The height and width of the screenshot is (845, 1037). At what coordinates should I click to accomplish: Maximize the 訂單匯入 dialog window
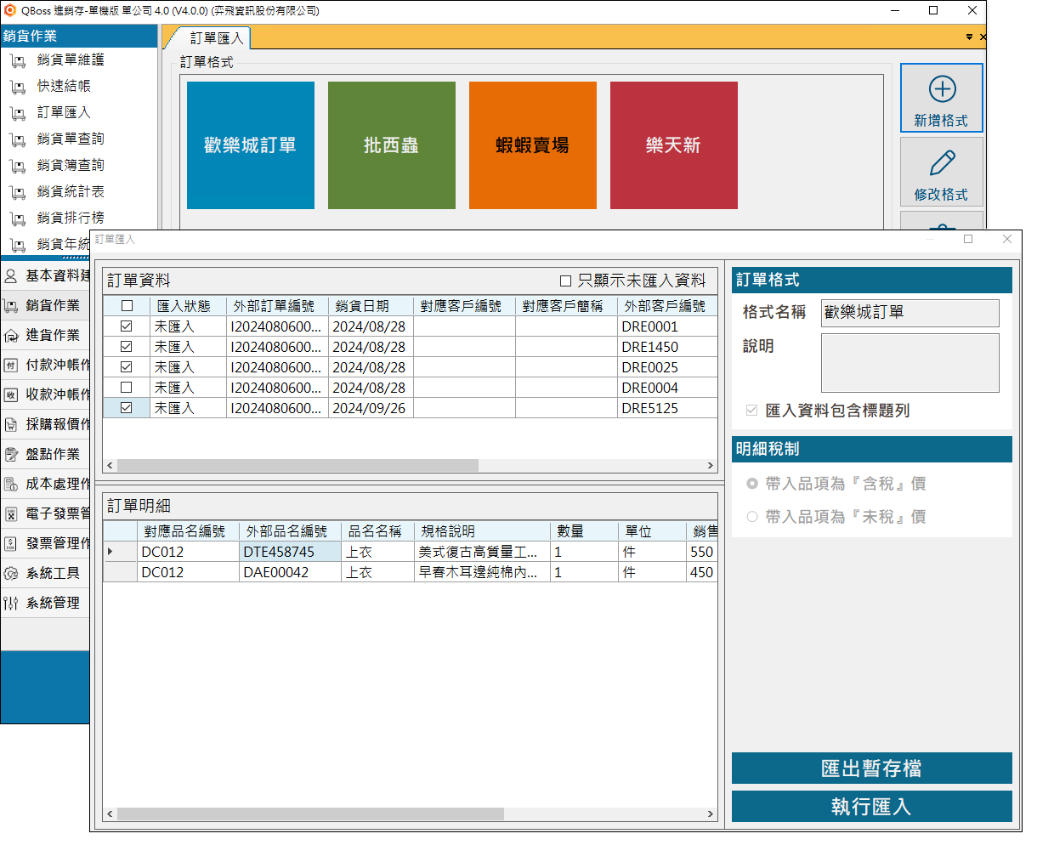point(968,240)
